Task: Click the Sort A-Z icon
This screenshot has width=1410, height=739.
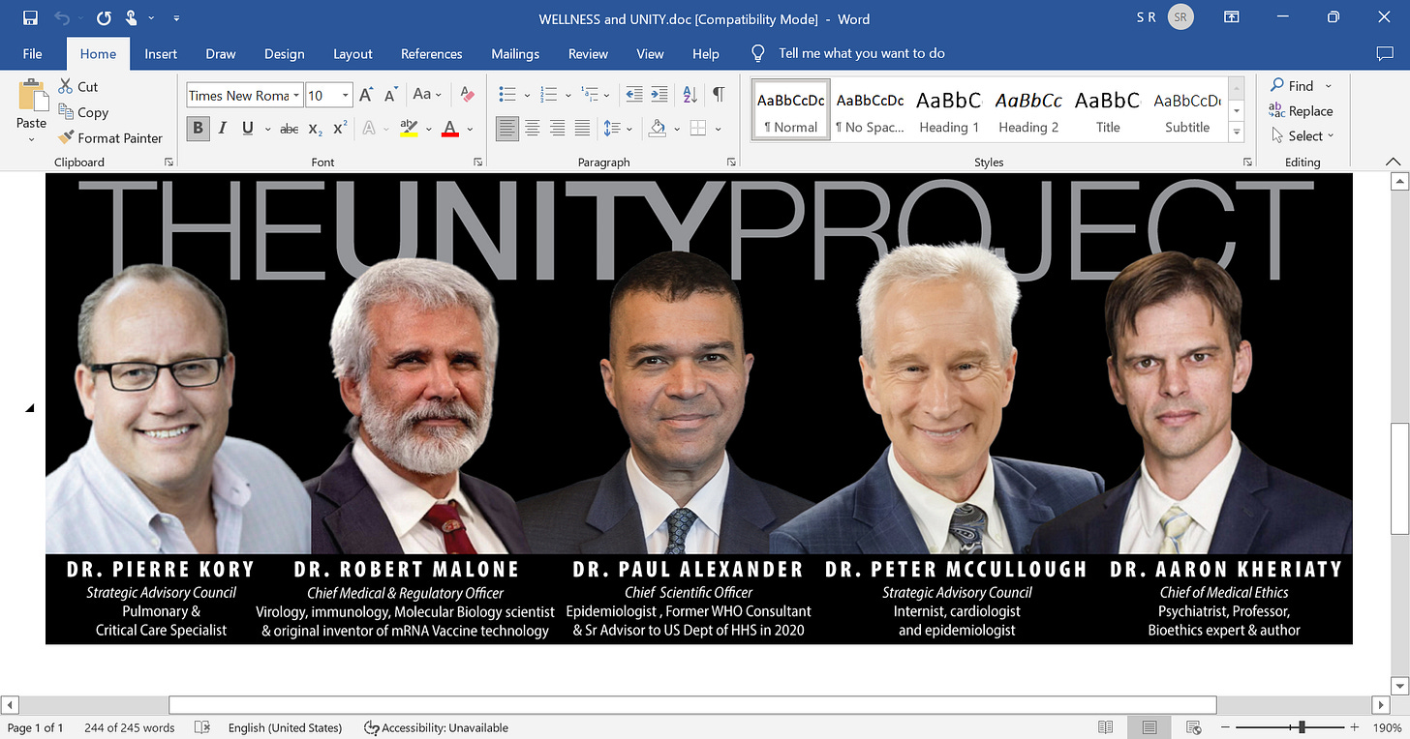Action: [690, 95]
